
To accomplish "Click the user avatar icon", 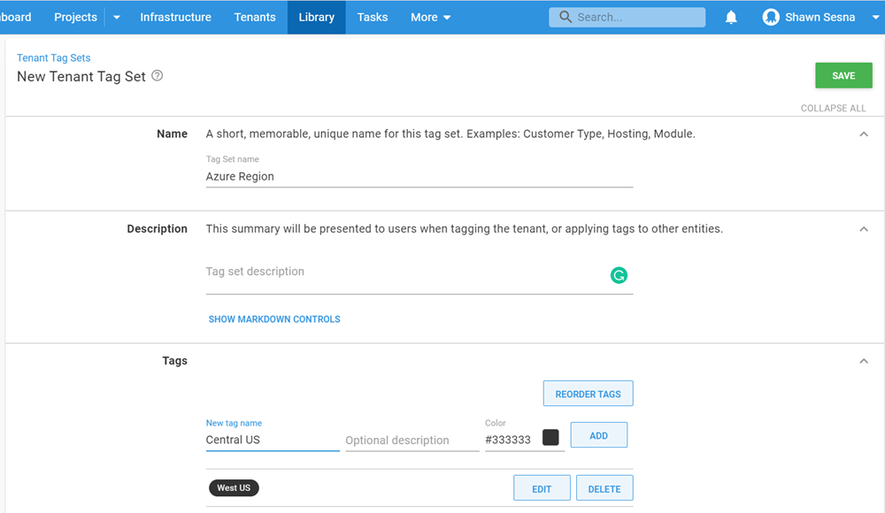I will (771, 18).
